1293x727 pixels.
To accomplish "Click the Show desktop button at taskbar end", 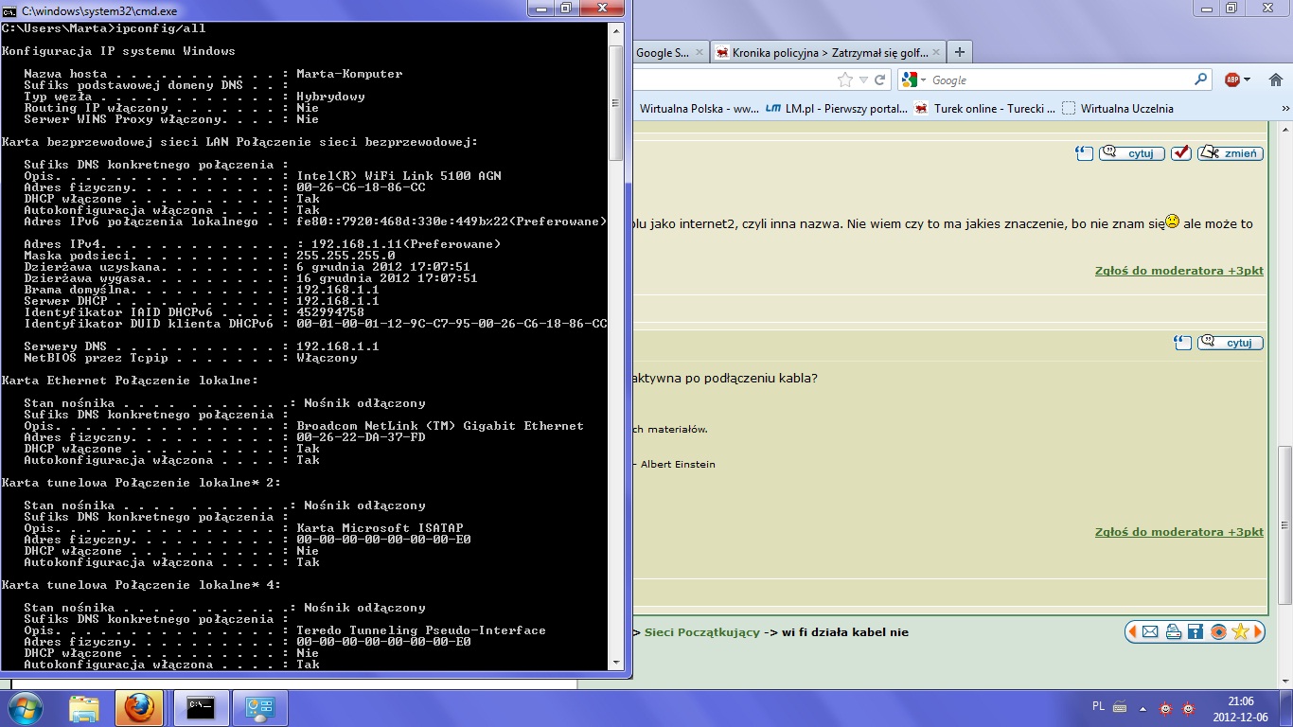I will point(1286,708).
